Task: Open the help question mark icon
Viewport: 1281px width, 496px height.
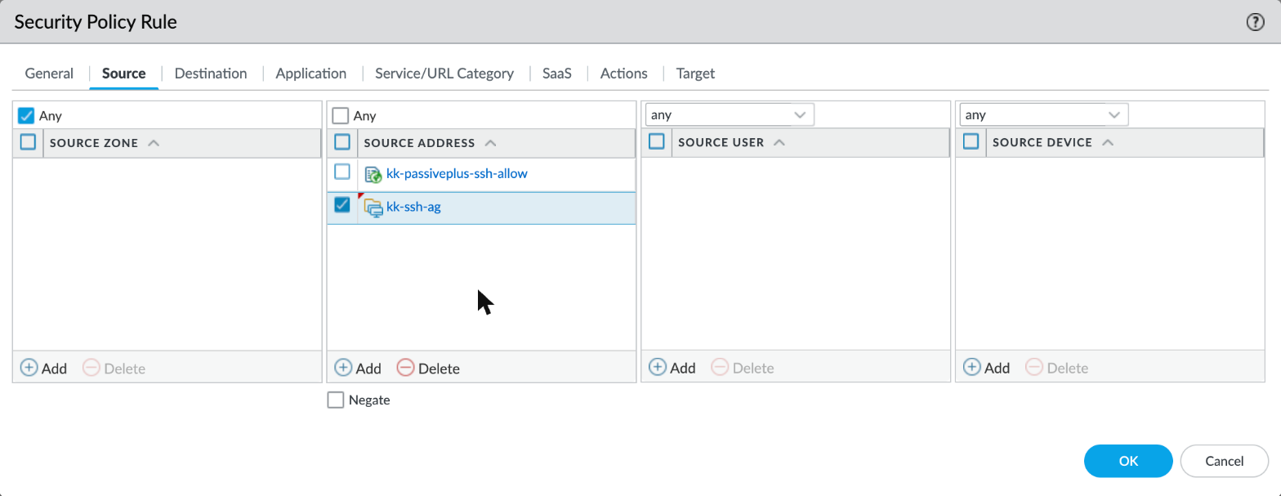Action: pyautogui.click(x=1256, y=22)
